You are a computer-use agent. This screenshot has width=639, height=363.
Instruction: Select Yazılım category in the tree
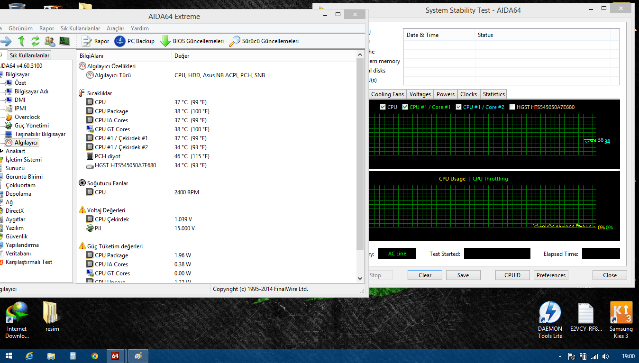point(15,228)
